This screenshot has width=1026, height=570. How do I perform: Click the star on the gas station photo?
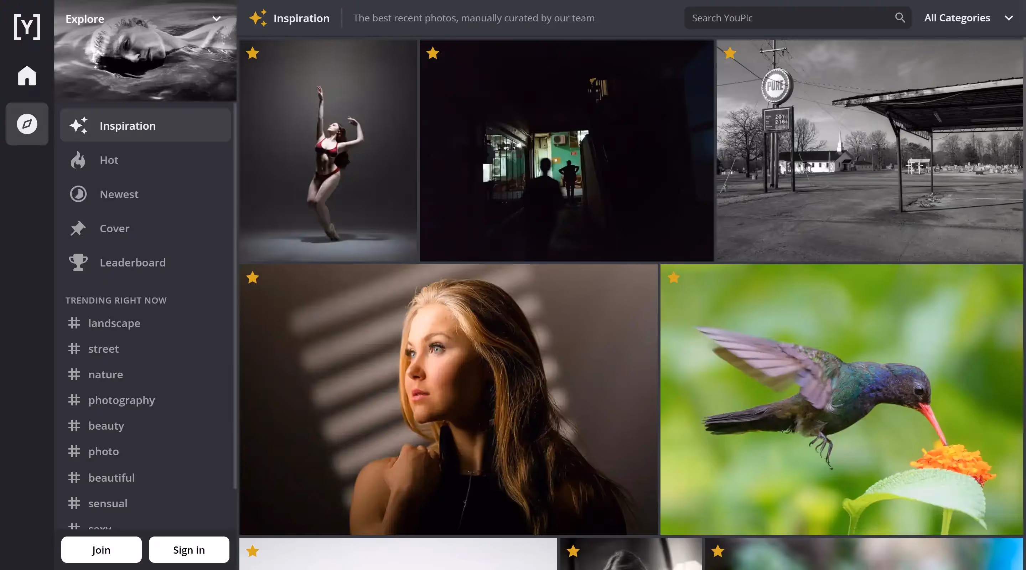[730, 53]
